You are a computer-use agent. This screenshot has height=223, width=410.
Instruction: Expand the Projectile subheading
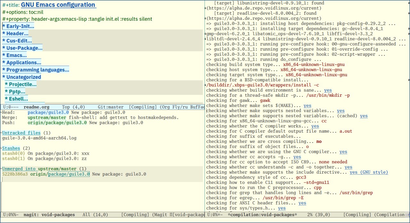[20, 84]
